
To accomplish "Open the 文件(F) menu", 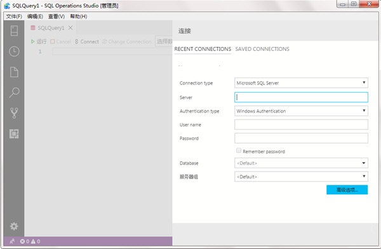I will pyautogui.click(x=14, y=17).
